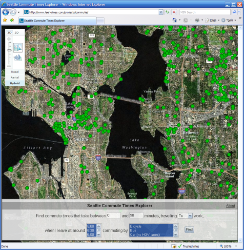The width and height of the screenshot is (244, 250).
Task: Open the recent pages dropdown arrow
Action: [x=19, y=12]
